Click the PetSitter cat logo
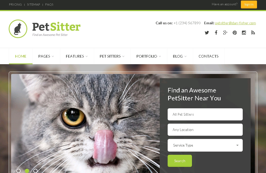 pos(18,29)
